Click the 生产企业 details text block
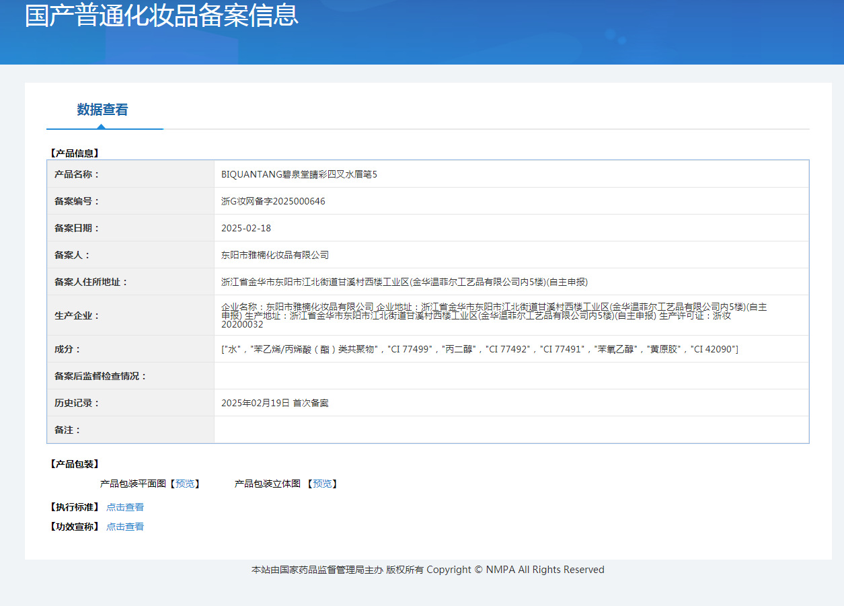The height and width of the screenshot is (606, 844). pos(494,315)
